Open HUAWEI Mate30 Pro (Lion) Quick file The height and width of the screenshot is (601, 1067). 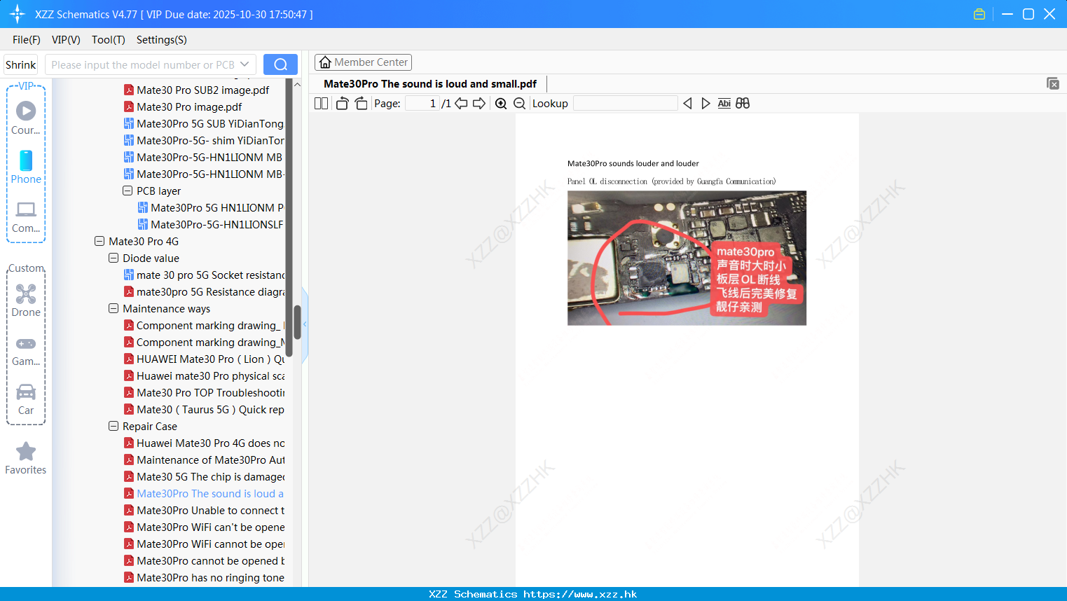click(204, 359)
